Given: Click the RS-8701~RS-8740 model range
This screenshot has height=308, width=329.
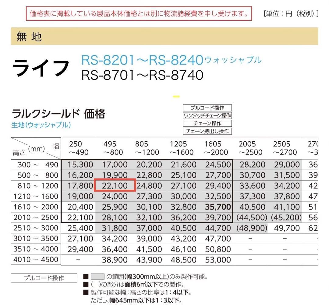Looking at the screenshot, I should (x=142, y=75).
